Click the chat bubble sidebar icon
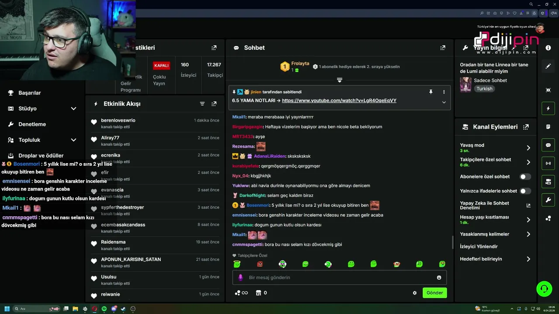 [548, 145]
